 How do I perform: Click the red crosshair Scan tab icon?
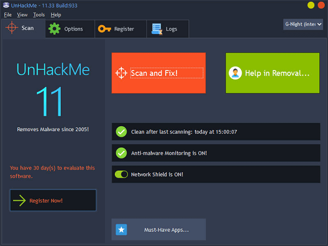[11, 27]
